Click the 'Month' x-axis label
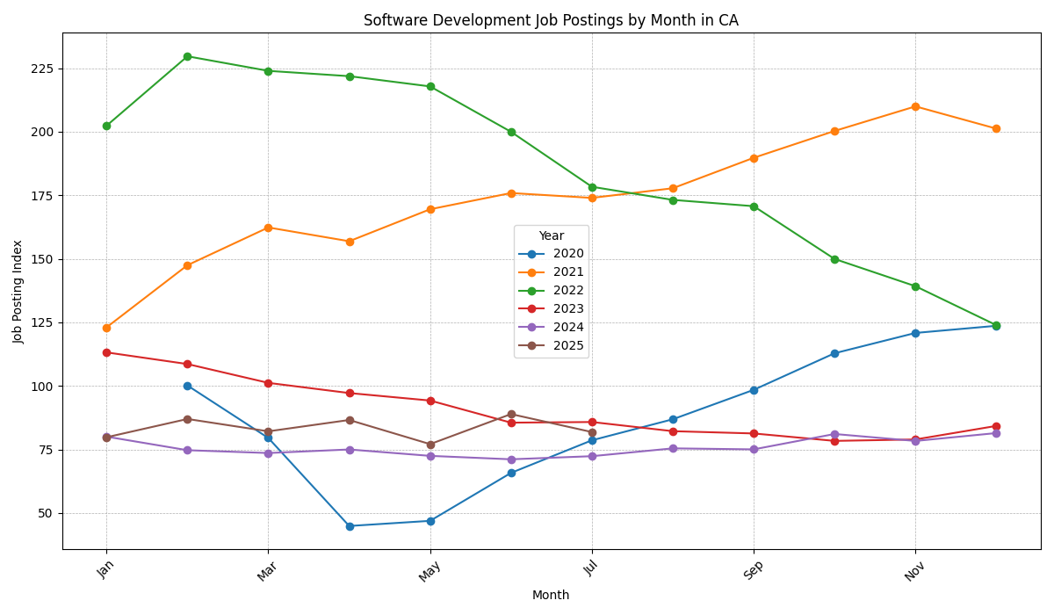The image size is (1054, 615). (551, 596)
